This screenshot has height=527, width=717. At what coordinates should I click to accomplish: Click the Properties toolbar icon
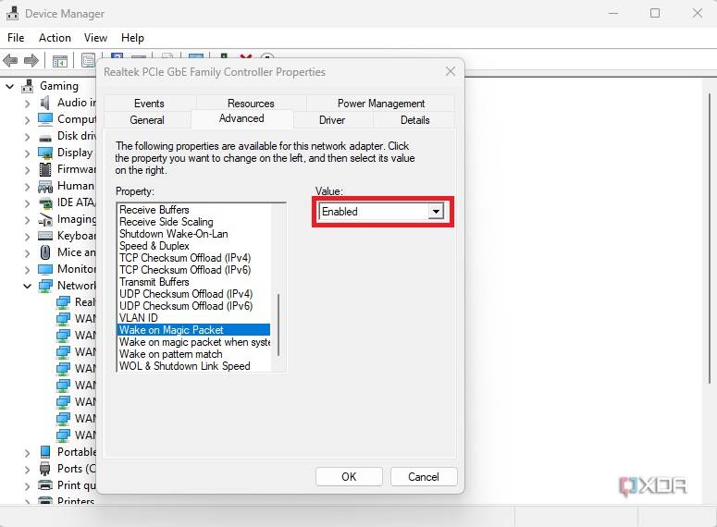point(88,60)
